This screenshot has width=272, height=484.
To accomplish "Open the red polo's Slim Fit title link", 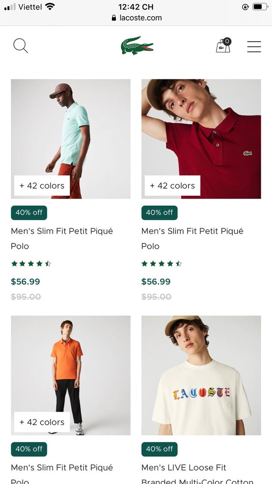I will click(x=192, y=238).
